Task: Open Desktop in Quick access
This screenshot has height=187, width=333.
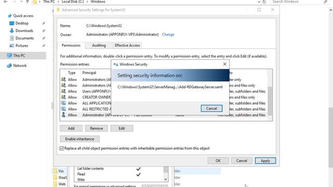Action: tap(22, 23)
